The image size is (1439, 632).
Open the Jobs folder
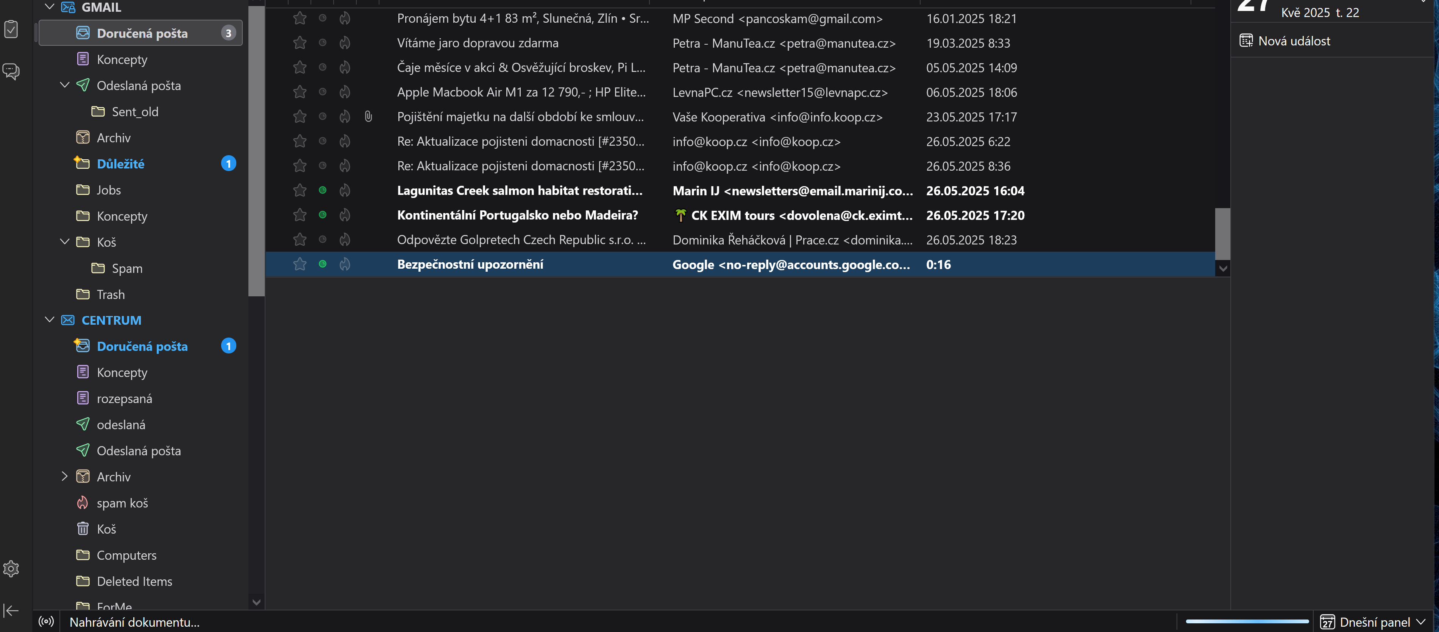pos(141,190)
